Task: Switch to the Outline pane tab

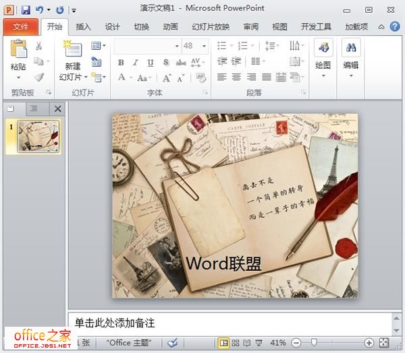Action: tap(34, 109)
